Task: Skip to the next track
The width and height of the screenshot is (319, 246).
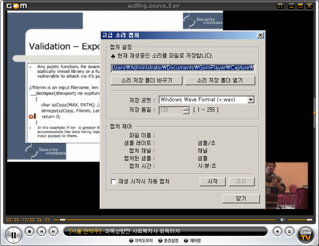Action: [53, 232]
